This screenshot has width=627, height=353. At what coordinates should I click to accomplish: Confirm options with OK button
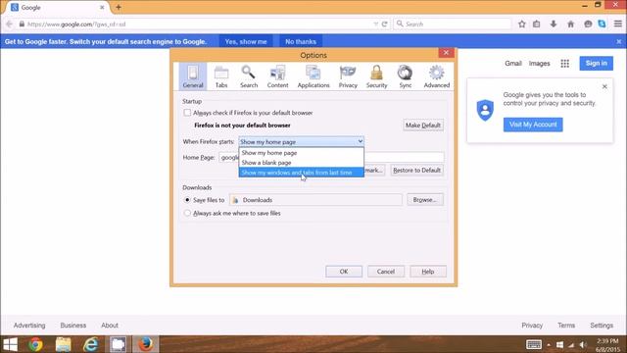pyautogui.click(x=344, y=272)
